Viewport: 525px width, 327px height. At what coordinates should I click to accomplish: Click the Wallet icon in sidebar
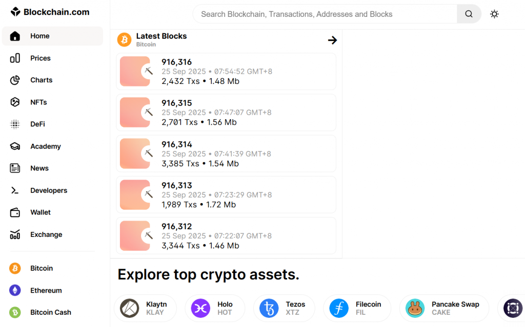point(15,212)
